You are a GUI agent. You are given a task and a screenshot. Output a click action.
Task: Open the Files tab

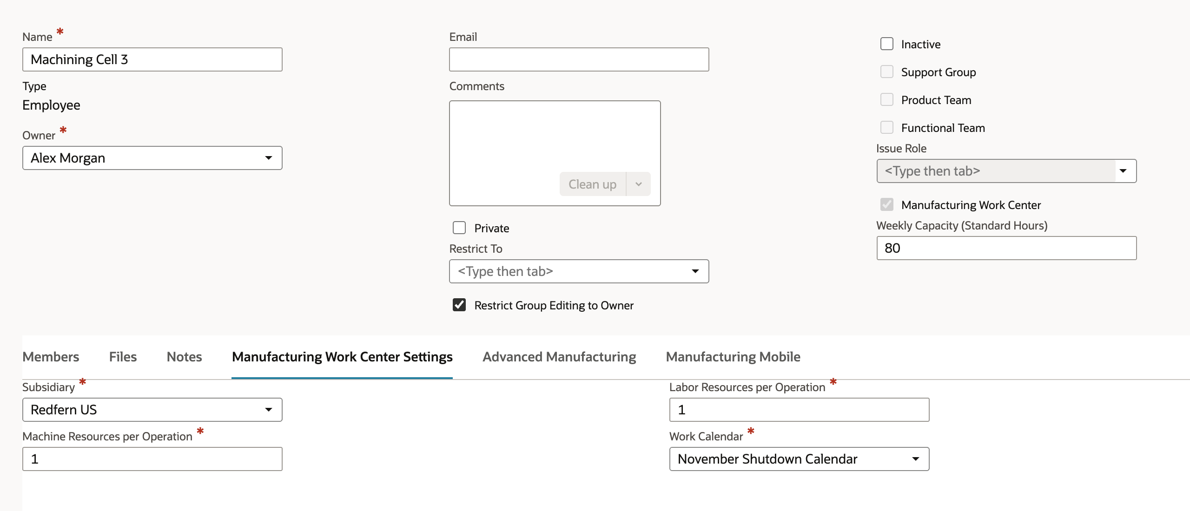[123, 357]
